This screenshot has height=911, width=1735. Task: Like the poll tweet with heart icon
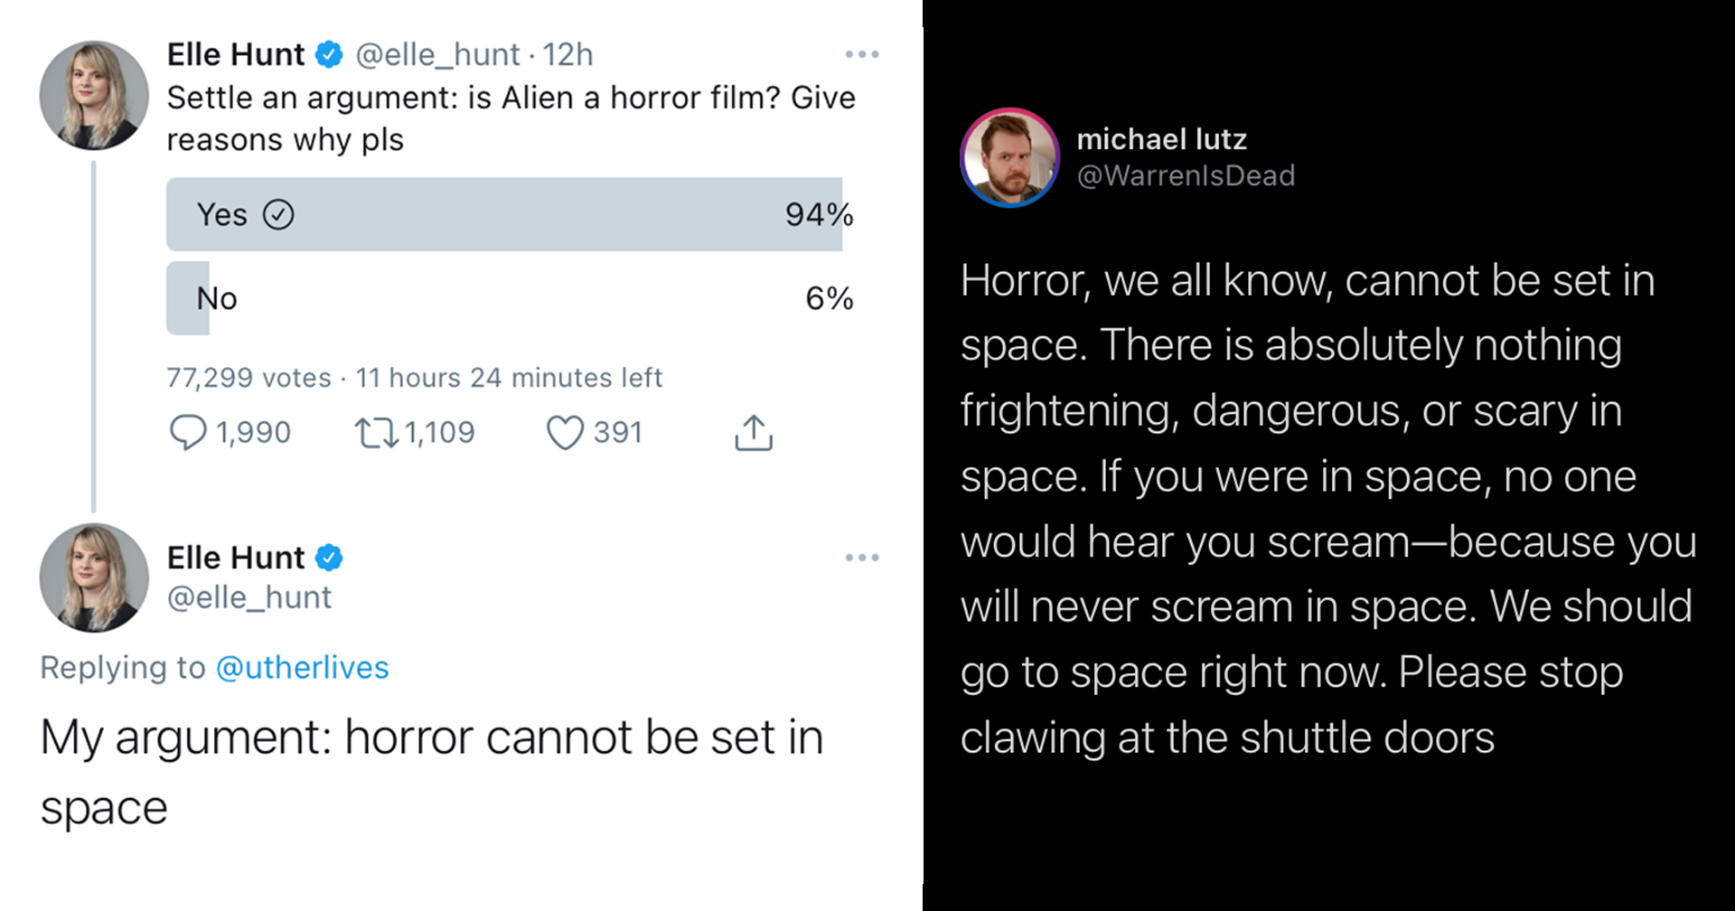click(x=565, y=432)
